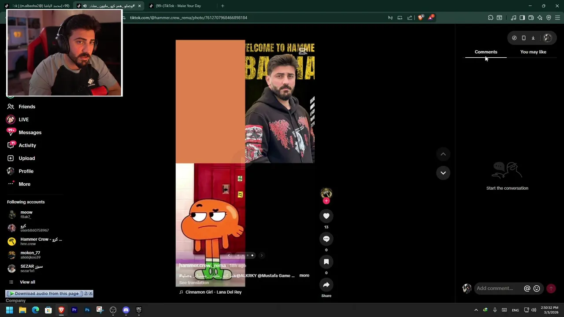564x317 pixels.
Task: Click the Brave Shields lion icon
Action: pyautogui.click(x=420, y=18)
